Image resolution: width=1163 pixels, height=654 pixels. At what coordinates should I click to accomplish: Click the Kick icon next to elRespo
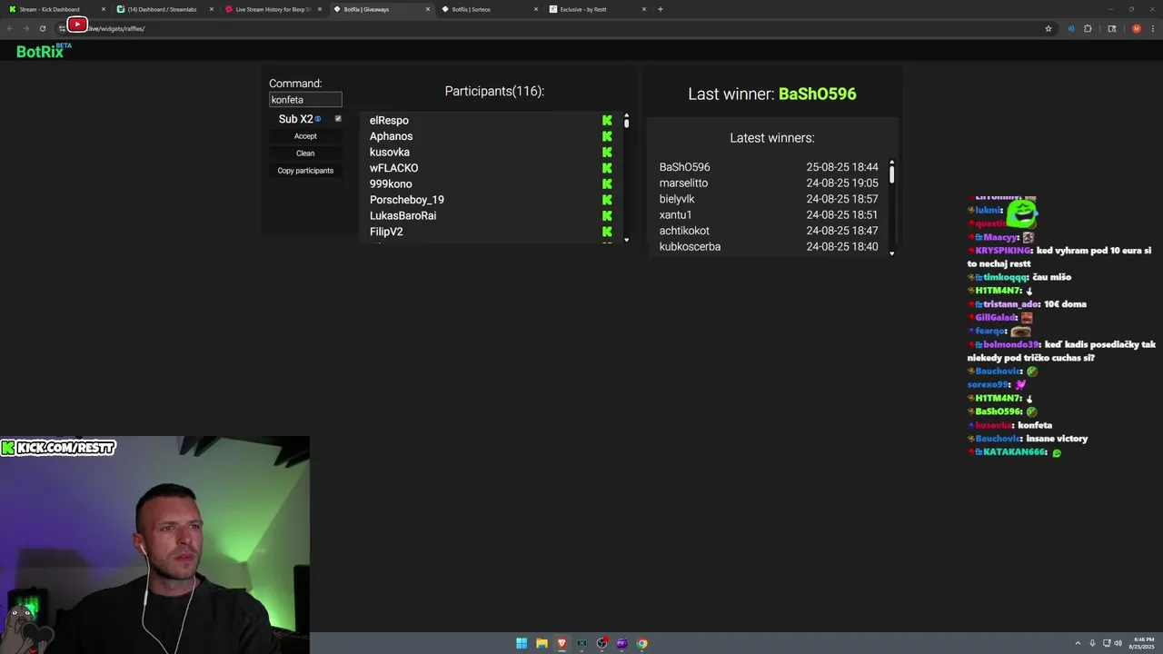pyautogui.click(x=607, y=120)
